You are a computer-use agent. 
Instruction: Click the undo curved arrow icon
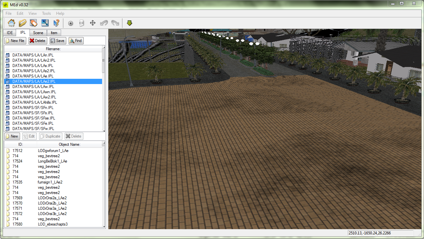[104, 23]
